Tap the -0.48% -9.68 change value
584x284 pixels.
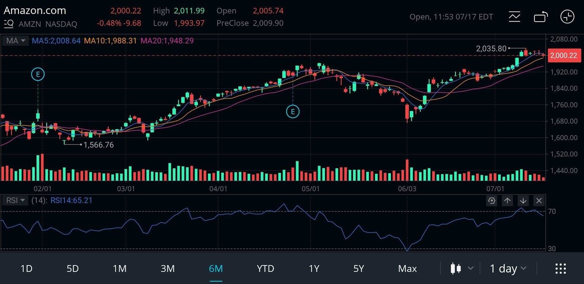click(x=119, y=23)
